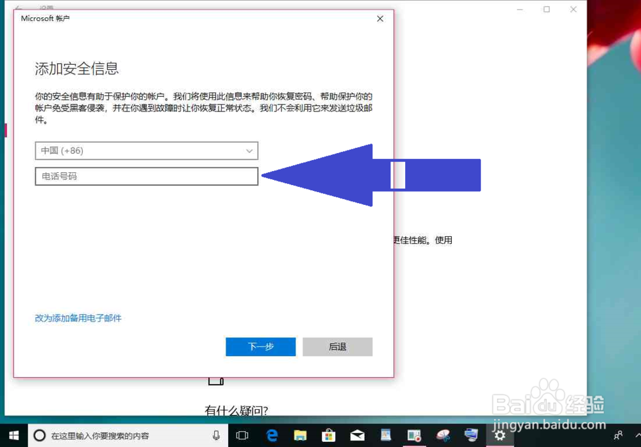Show hidden icons chevron in system tray
The height and width of the screenshot is (447, 641).
638,435
